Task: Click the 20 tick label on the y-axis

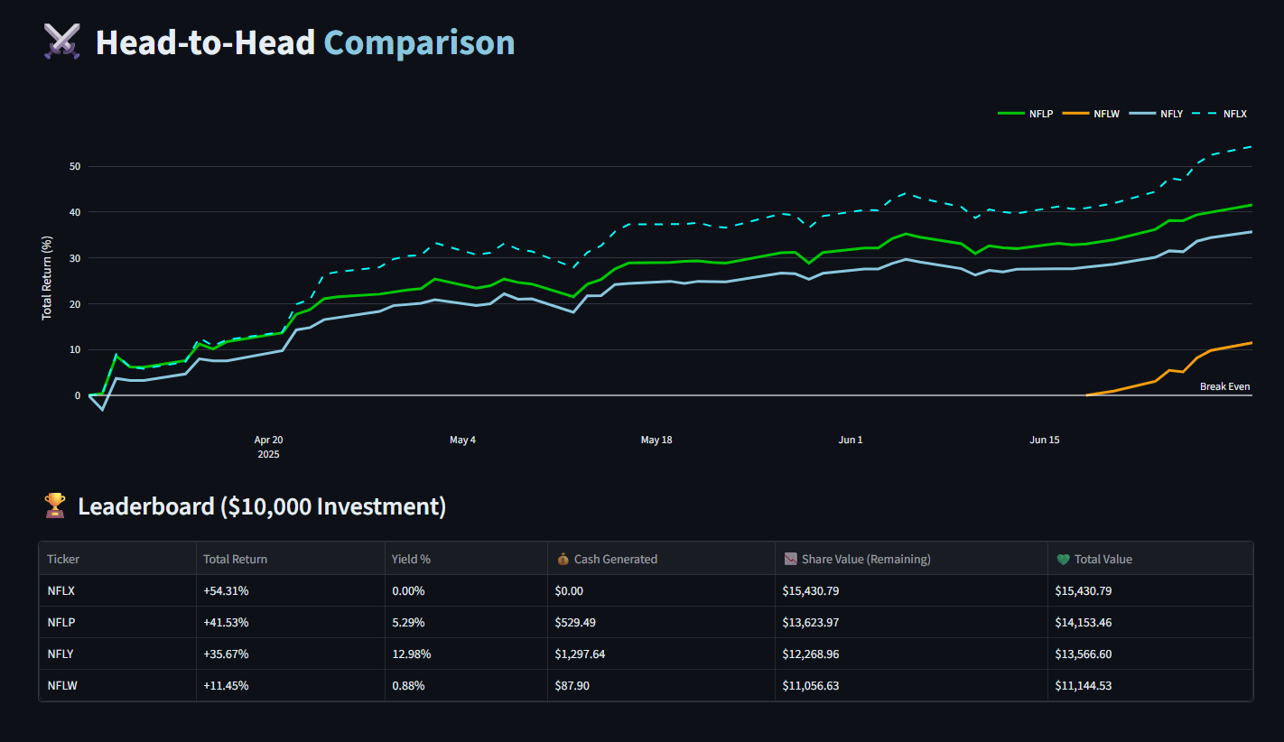Action: pyautogui.click(x=75, y=304)
